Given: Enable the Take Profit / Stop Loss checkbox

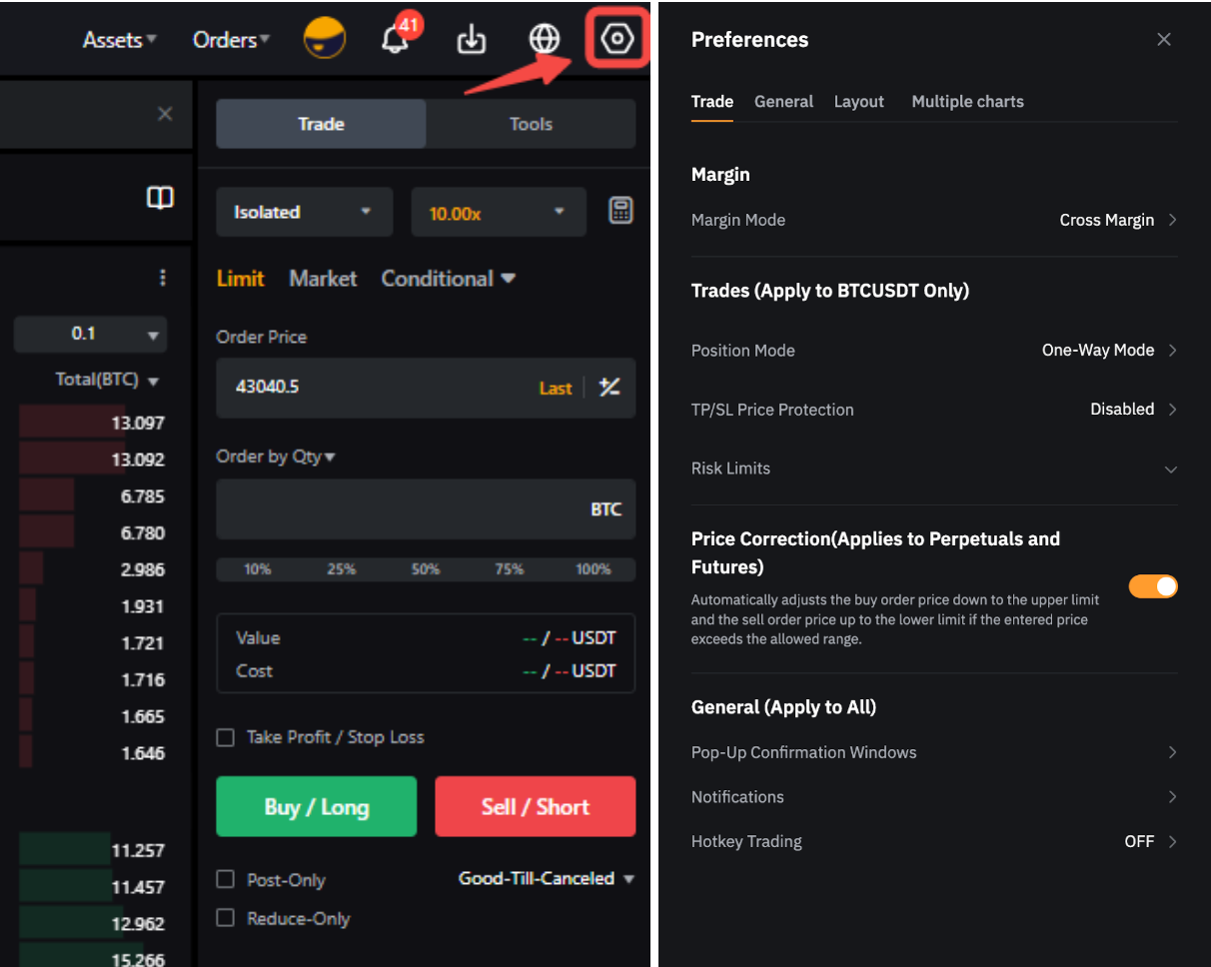Looking at the screenshot, I should [x=226, y=737].
